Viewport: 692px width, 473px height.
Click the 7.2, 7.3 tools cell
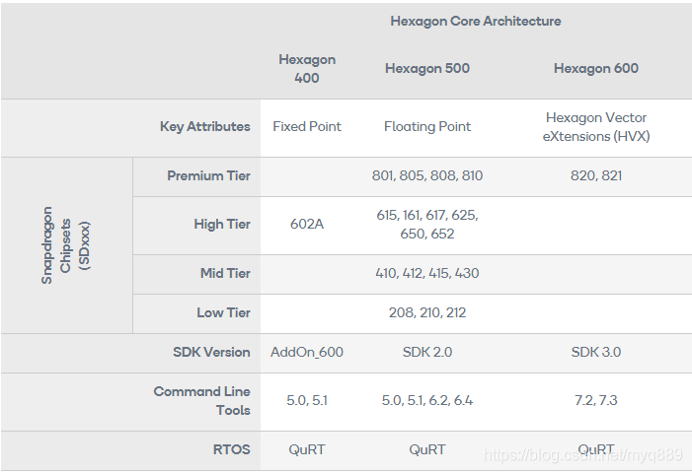coord(596,400)
